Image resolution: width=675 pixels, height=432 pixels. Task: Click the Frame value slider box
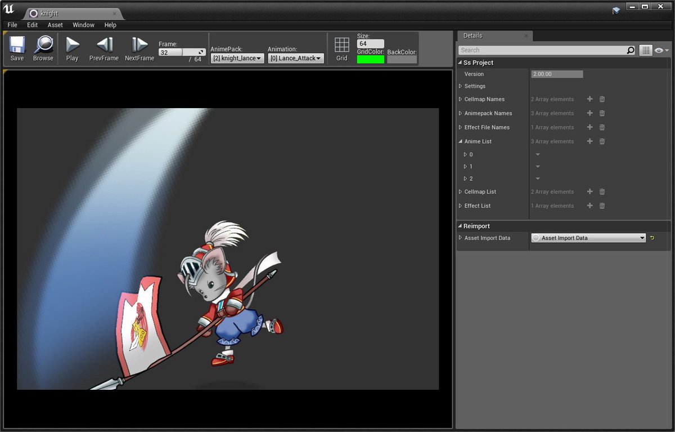[x=182, y=52]
